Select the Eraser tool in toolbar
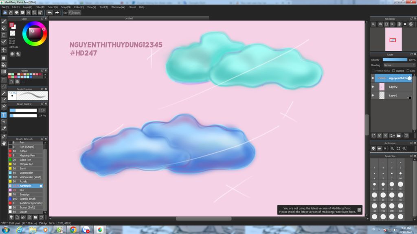The image size is (417, 234). click(x=4, y=28)
